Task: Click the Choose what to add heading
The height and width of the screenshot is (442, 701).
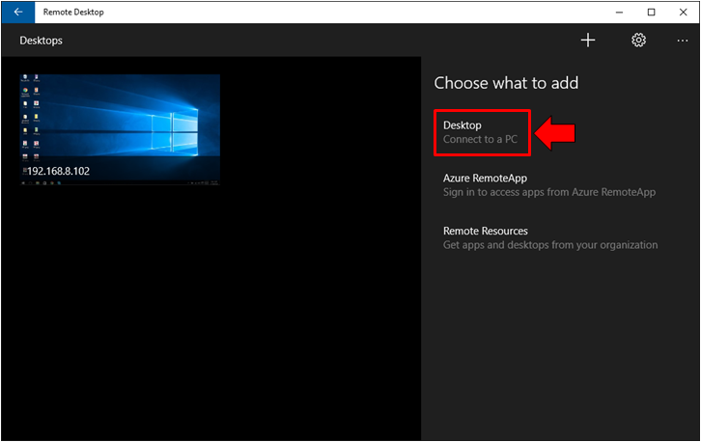Action: point(506,83)
